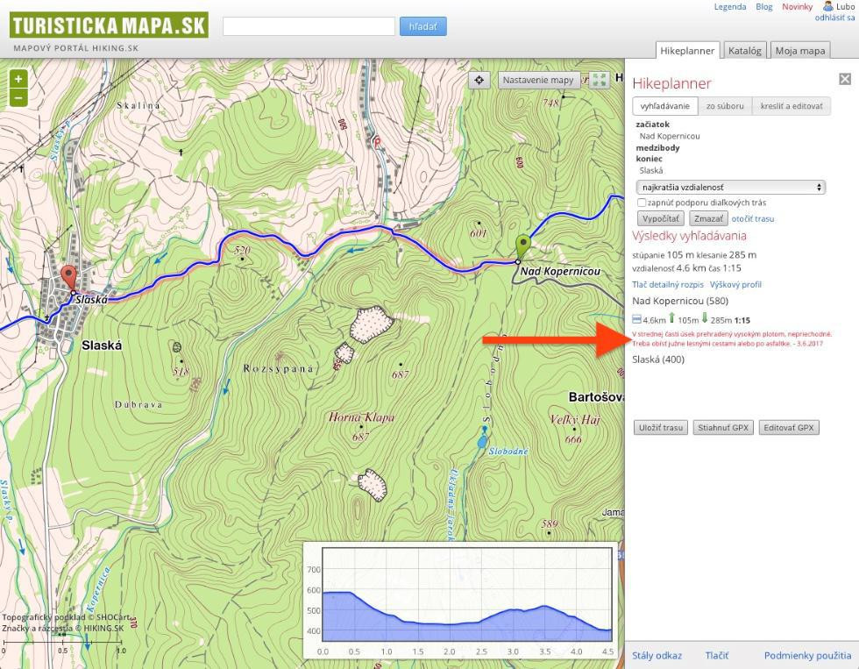The height and width of the screenshot is (669, 859).
Task: Click the Lubo user profile icon
Action: (828, 6)
